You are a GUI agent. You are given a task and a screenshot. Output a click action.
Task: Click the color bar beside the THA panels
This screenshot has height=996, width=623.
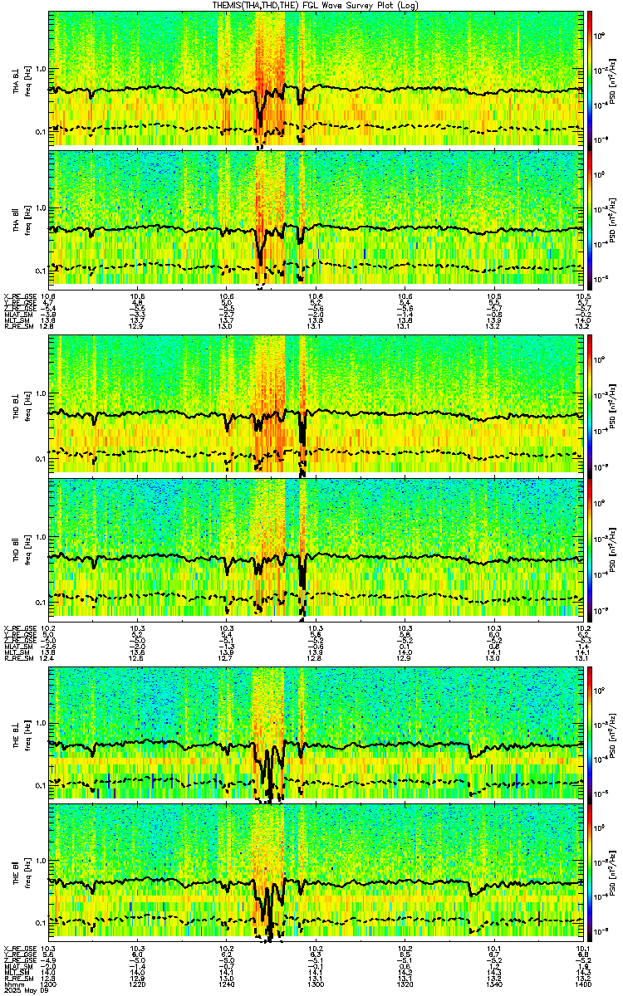coord(590,149)
